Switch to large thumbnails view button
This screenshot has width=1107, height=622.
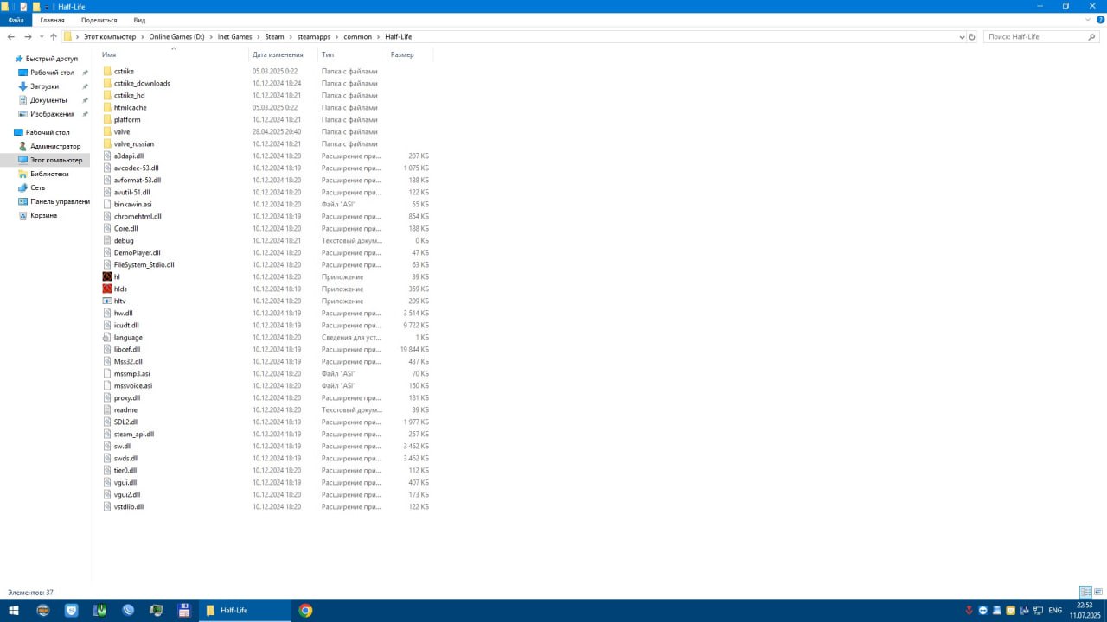[1099, 592]
